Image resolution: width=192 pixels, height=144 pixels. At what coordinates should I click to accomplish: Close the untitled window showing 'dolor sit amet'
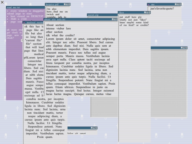(x=96, y=128)
